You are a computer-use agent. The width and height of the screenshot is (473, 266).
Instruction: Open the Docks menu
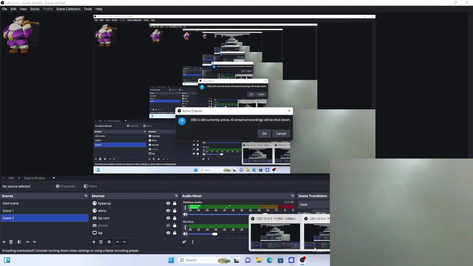pyautogui.click(x=35, y=9)
